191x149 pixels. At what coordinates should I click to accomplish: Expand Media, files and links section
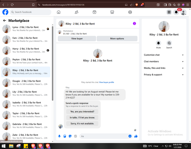pos(164,68)
